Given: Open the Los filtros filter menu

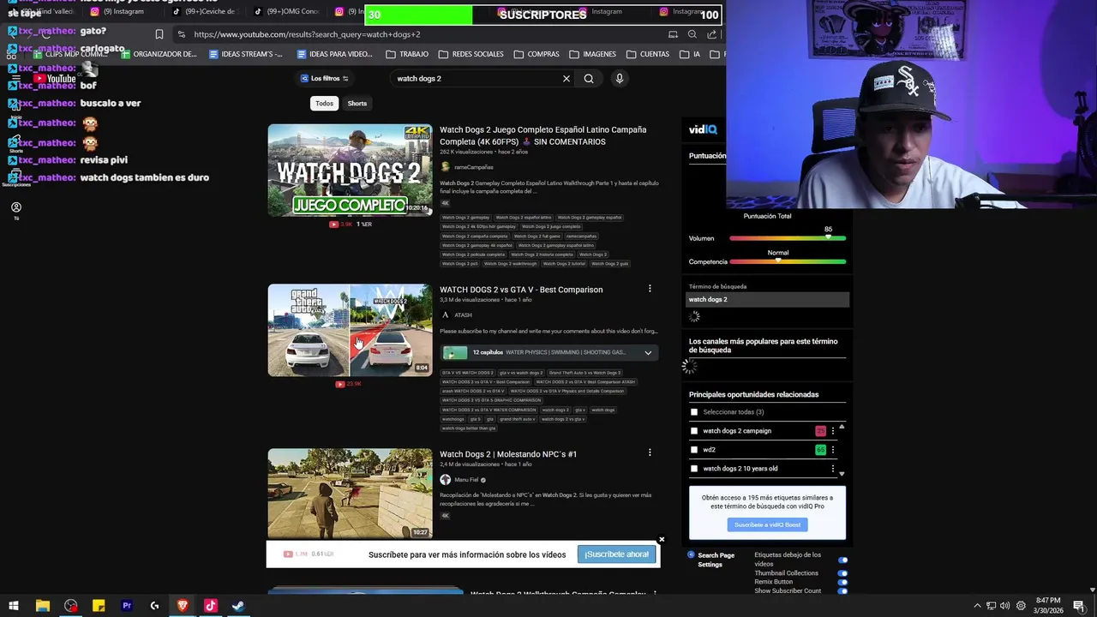Looking at the screenshot, I should [324, 79].
